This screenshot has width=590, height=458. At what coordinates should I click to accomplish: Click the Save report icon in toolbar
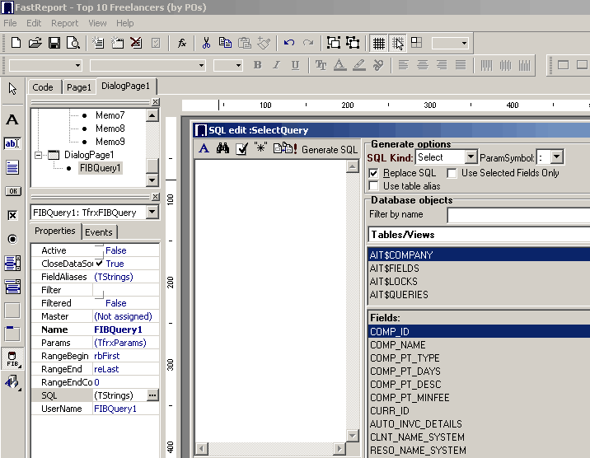click(x=54, y=43)
